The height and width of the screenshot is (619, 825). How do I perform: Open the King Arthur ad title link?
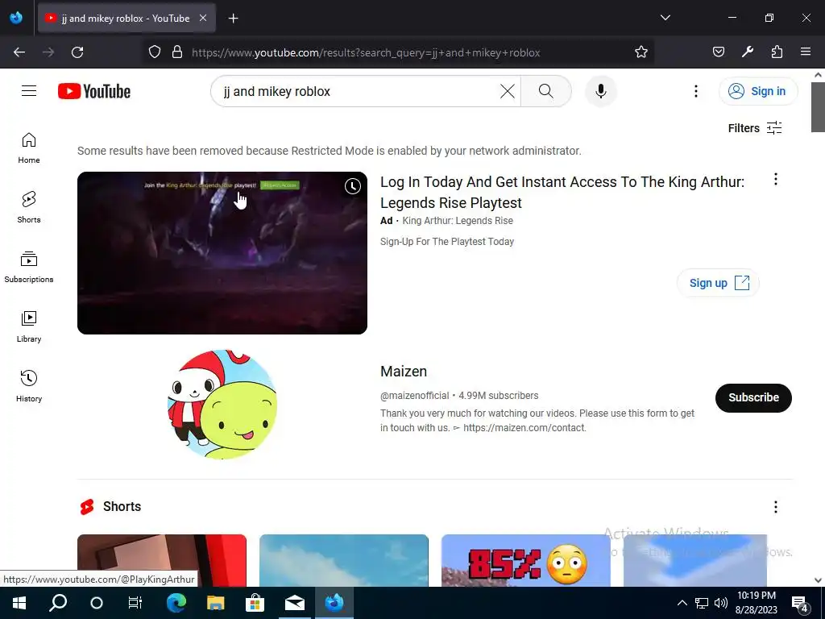click(x=562, y=192)
